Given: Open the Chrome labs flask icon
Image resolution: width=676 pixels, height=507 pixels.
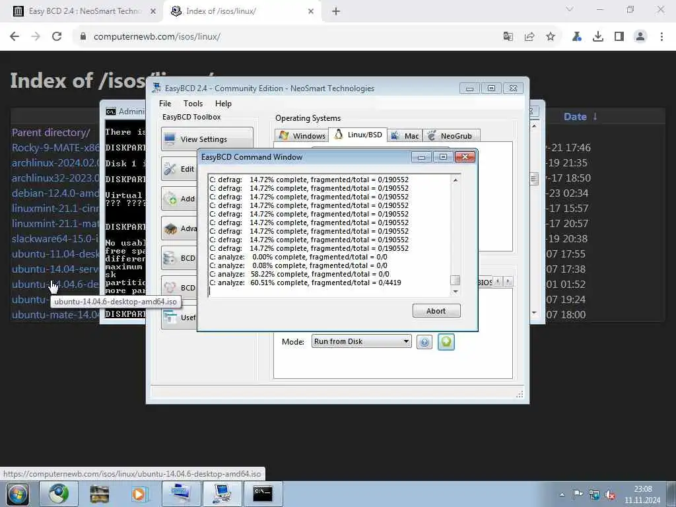Looking at the screenshot, I should click(x=577, y=37).
